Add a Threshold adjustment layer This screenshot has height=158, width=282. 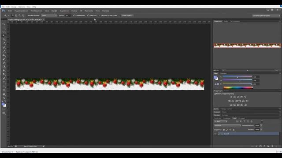click(x=238, y=105)
